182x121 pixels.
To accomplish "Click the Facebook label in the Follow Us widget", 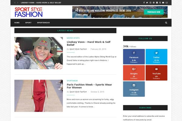I will click(134, 57).
